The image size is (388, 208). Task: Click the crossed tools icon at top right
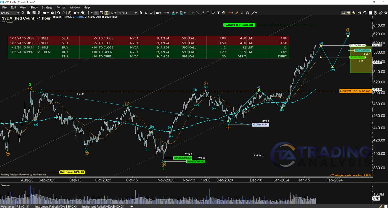[x=359, y=13]
